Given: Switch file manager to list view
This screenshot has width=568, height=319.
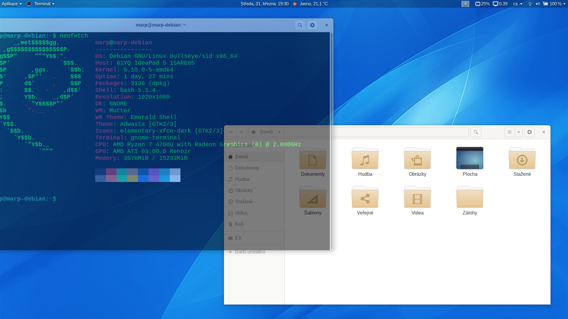Looking at the screenshot, I should [x=509, y=132].
